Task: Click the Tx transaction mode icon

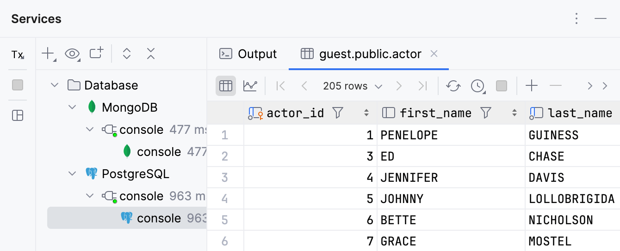Action: coord(17,55)
